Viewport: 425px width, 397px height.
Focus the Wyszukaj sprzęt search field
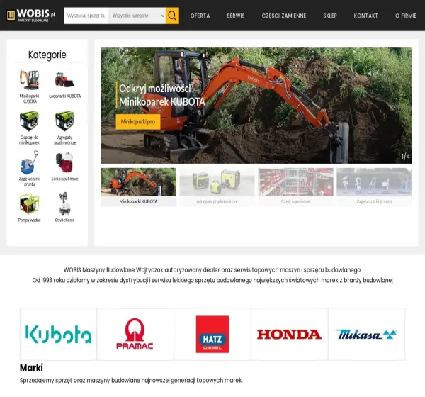[x=86, y=16]
